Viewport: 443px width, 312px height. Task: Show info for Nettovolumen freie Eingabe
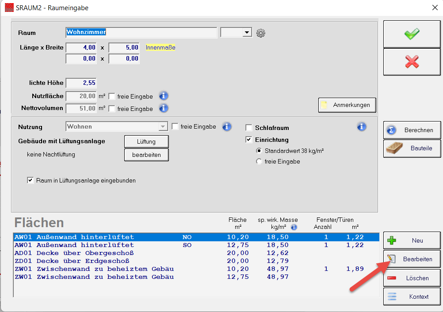[x=164, y=108]
